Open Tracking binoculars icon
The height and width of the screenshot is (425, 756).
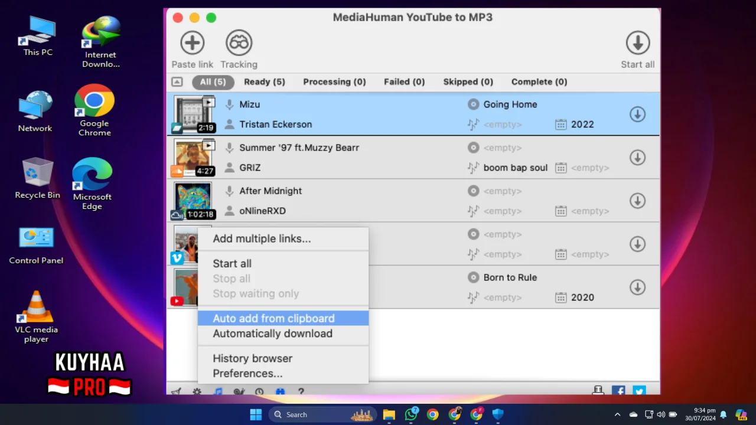pos(239,43)
